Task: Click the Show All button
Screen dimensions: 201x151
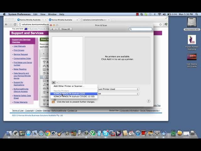Action: click(x=66, y=29)
